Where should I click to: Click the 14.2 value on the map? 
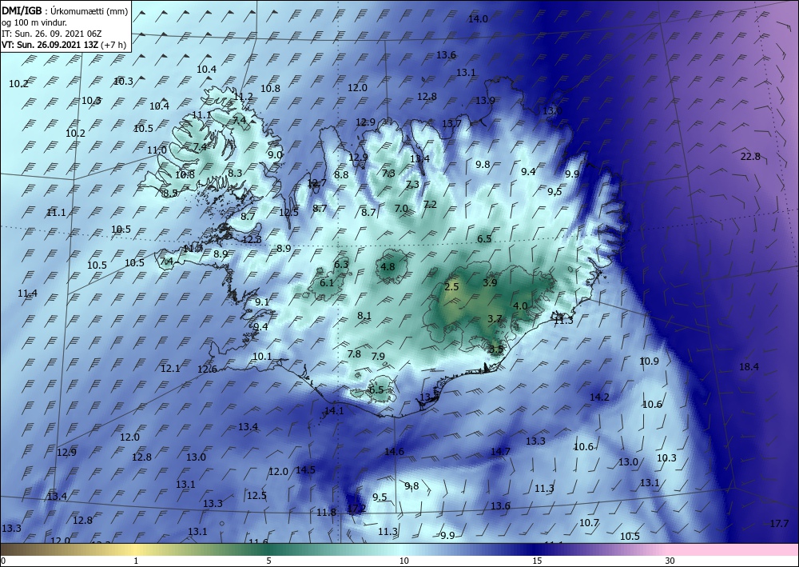pos(599,397)
